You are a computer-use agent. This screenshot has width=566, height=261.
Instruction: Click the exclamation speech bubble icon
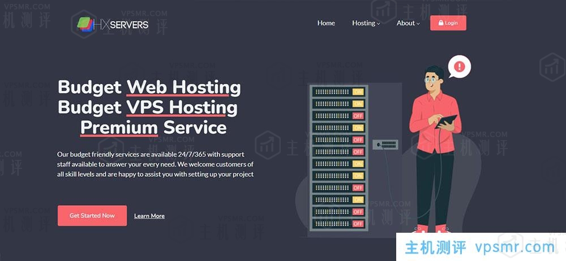point(459,67)
